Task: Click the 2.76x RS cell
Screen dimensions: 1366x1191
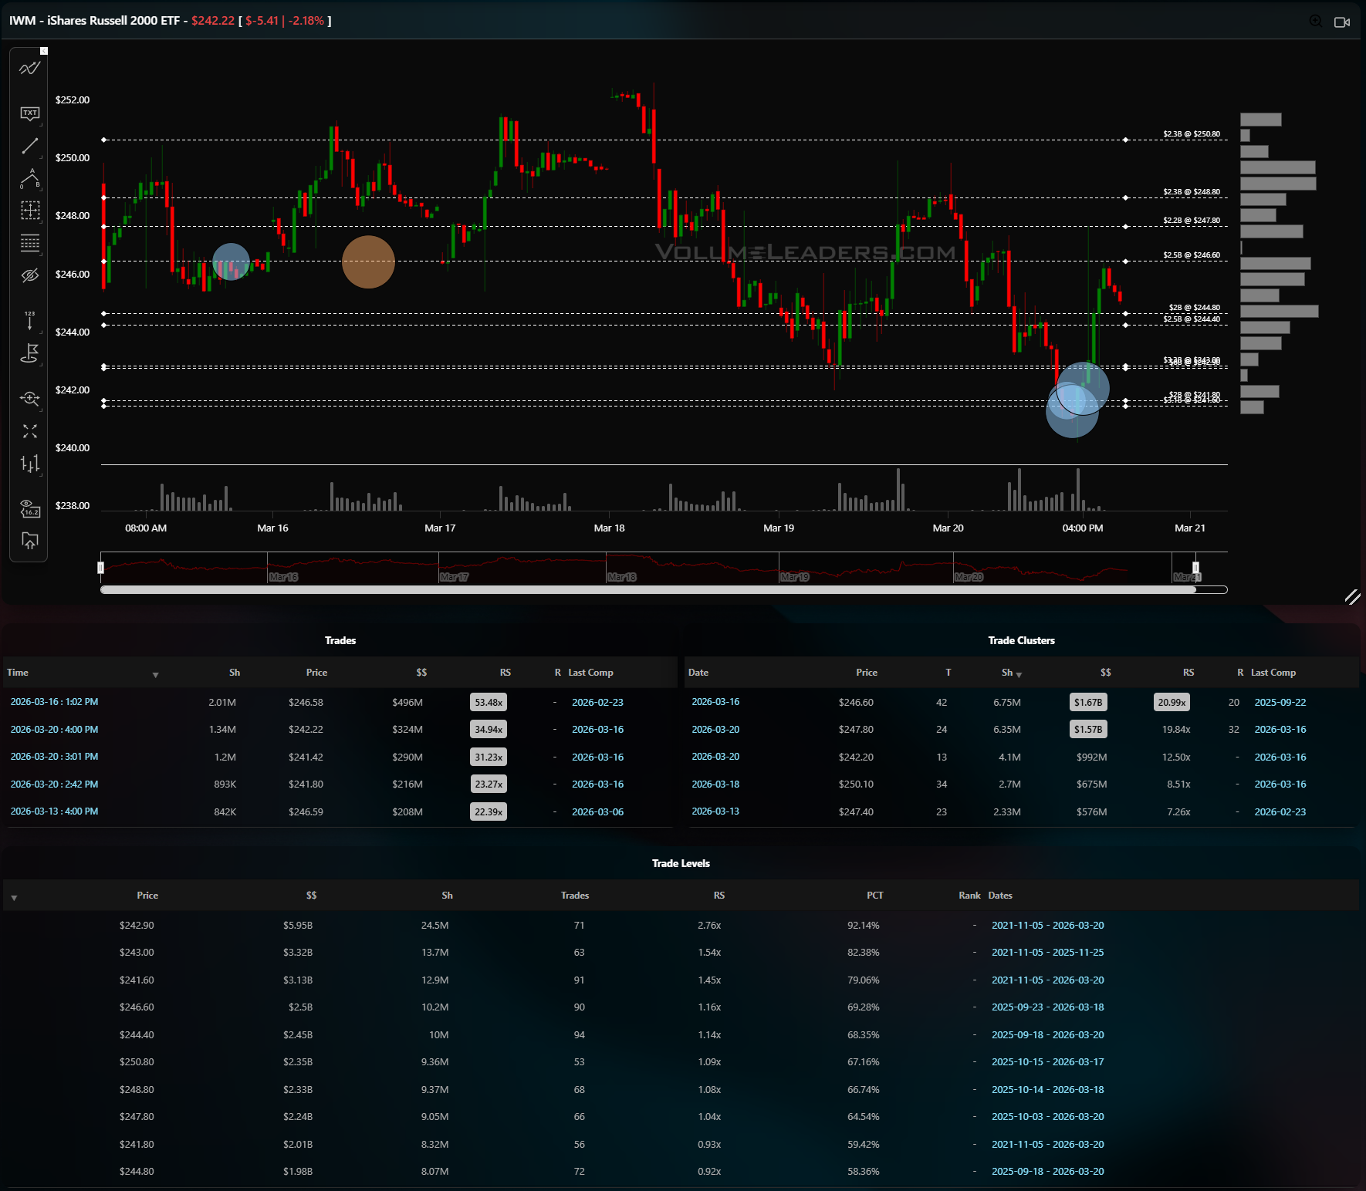Action: pos(709,926)
